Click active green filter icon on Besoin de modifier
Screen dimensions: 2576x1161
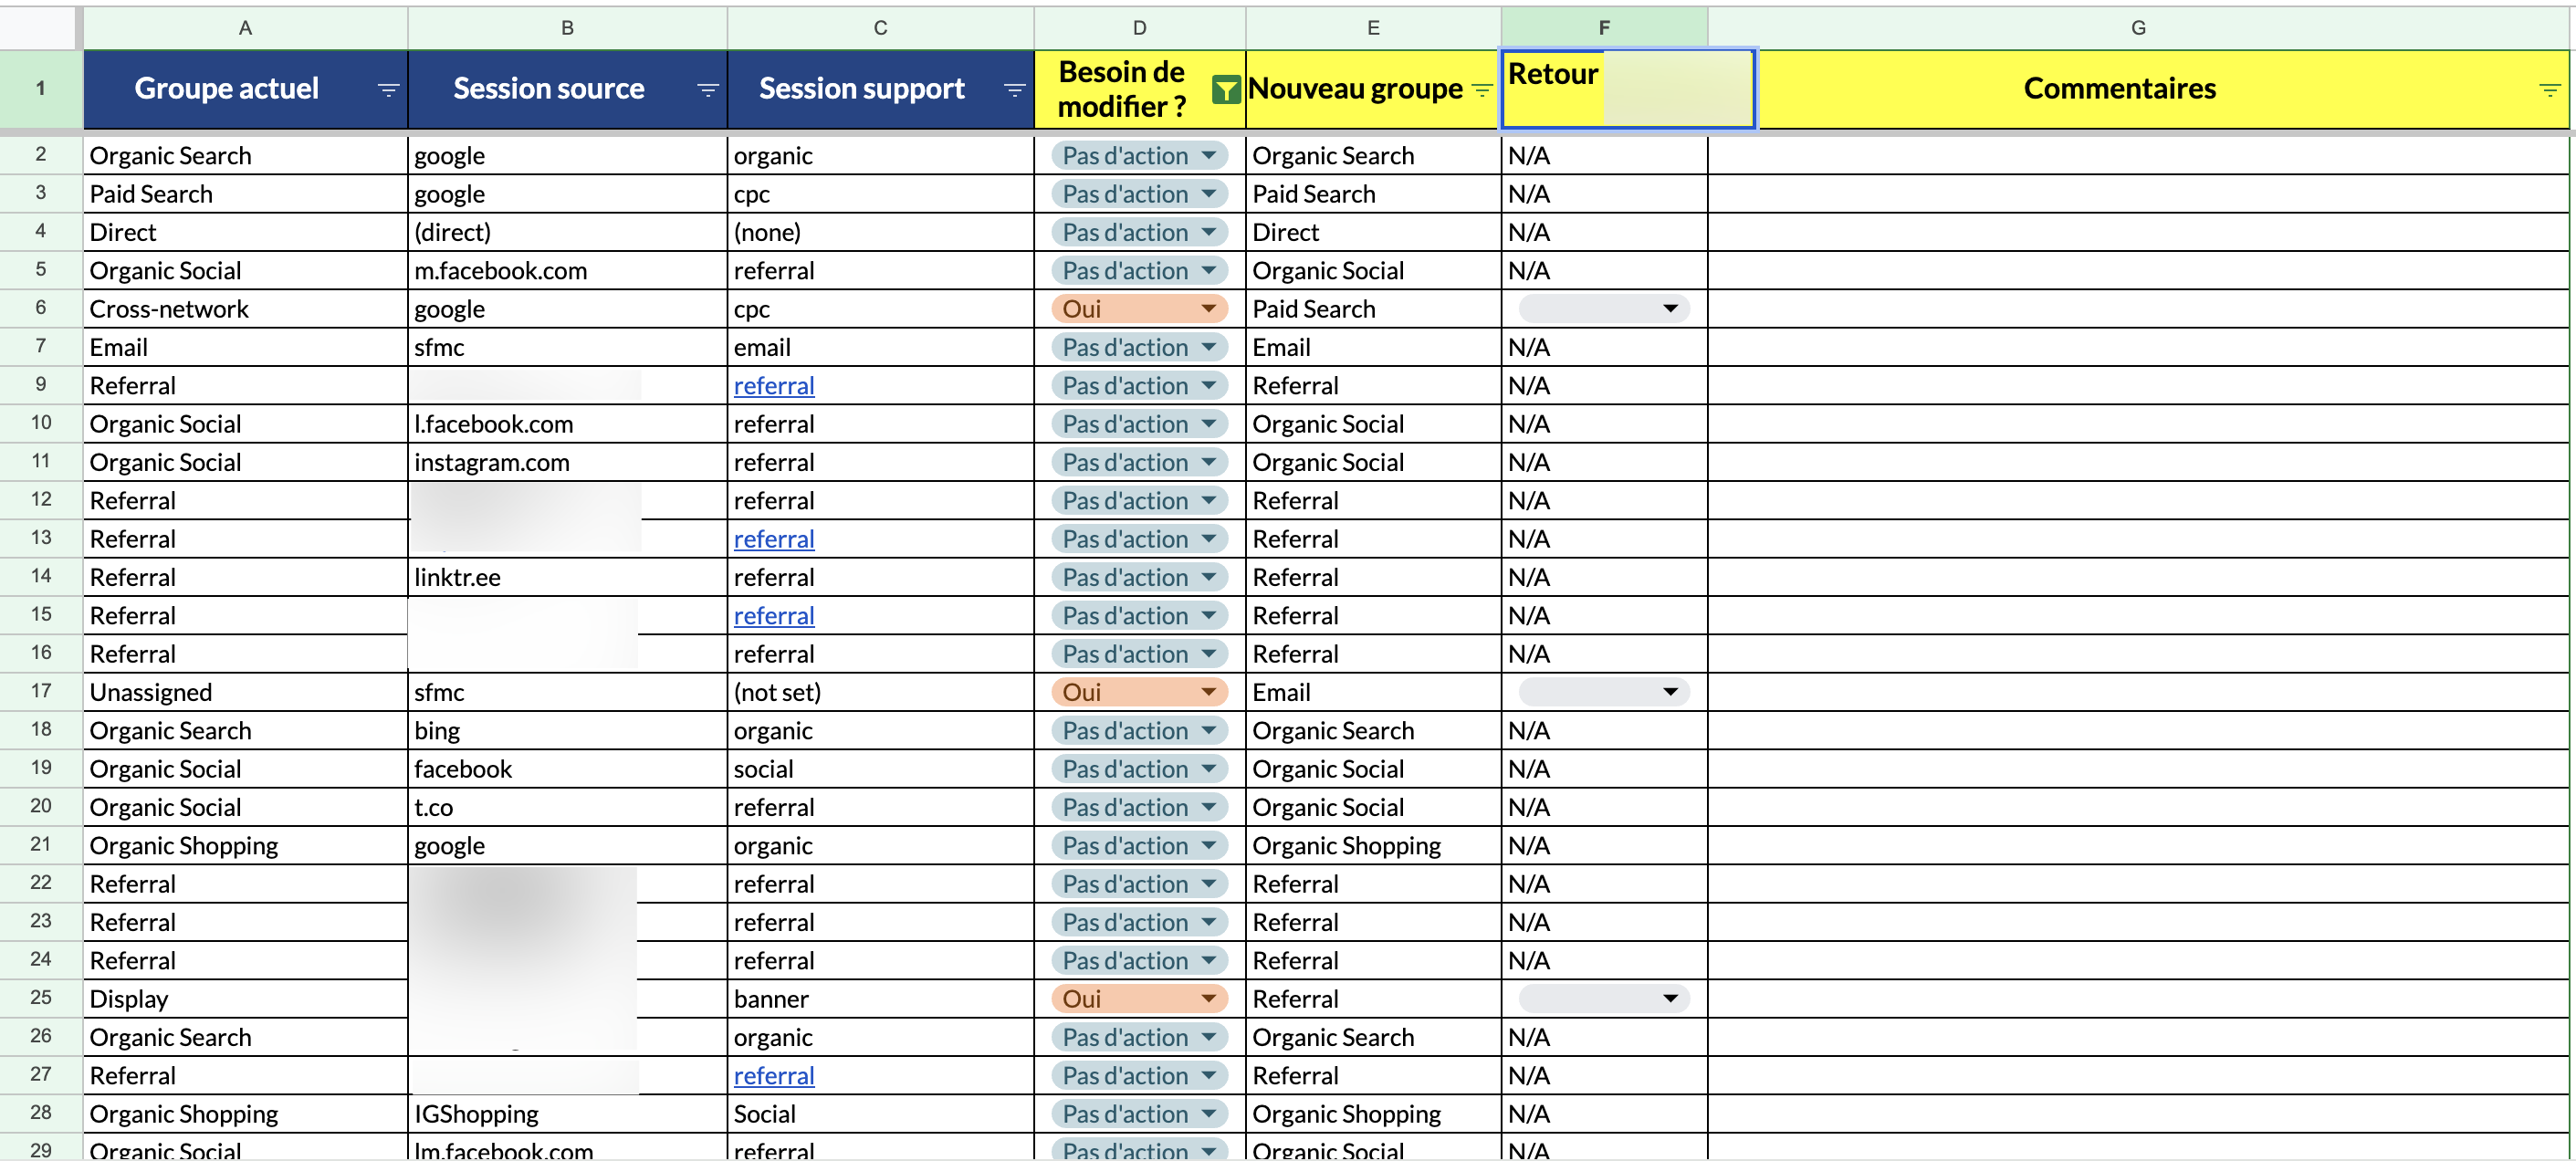pyautogui.click(x=1225, y=90)
